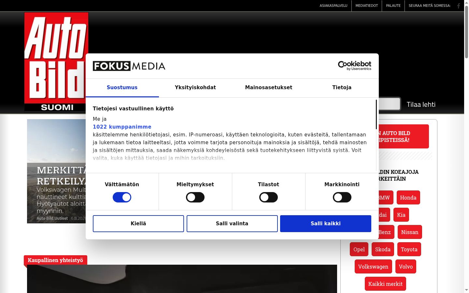Accept all cookies with Salli kaikki
The width and height of the screenshot is (469, 293).
point(326,224)
